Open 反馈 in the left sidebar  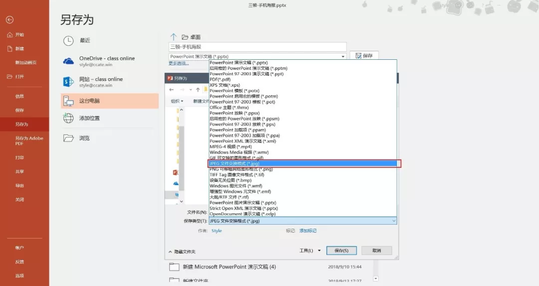[19, 262]
